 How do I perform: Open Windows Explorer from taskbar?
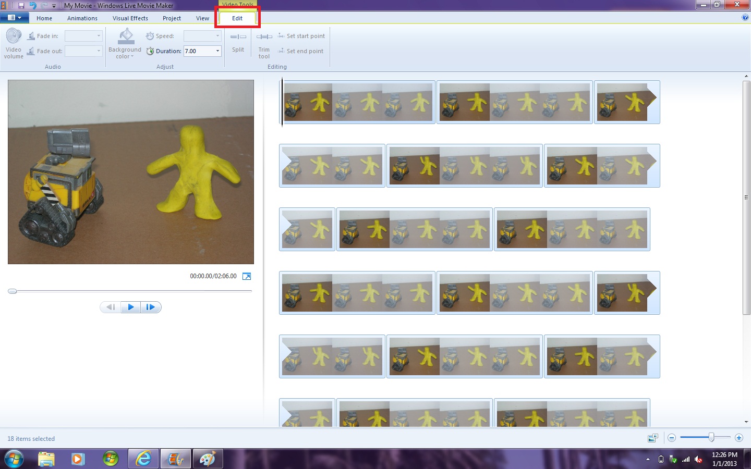click(x=46, y=459)
